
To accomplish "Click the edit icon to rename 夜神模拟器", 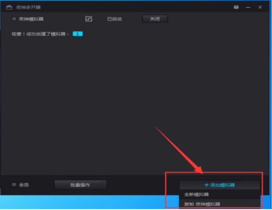I will (x=89, y=19).
